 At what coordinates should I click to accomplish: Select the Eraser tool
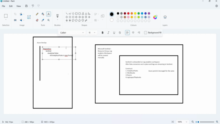pyautogui.click(x=37, y=20)
